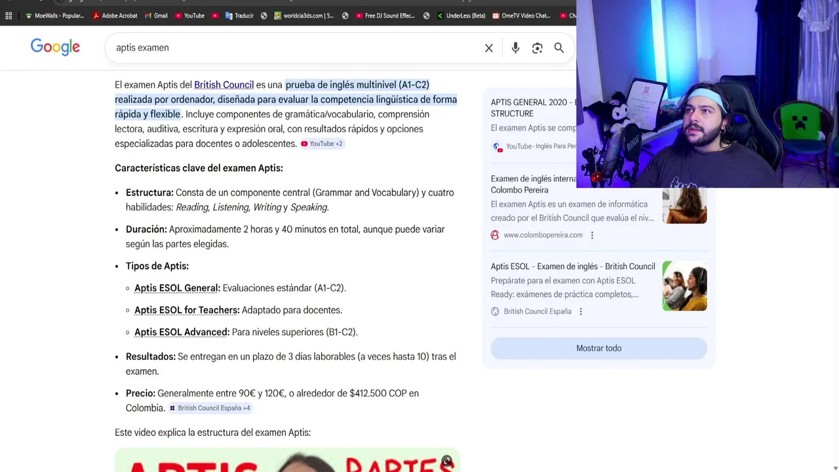Open the Aptis ESOL British Council thumbnail

pyautogui.click(x=684, y=286)
